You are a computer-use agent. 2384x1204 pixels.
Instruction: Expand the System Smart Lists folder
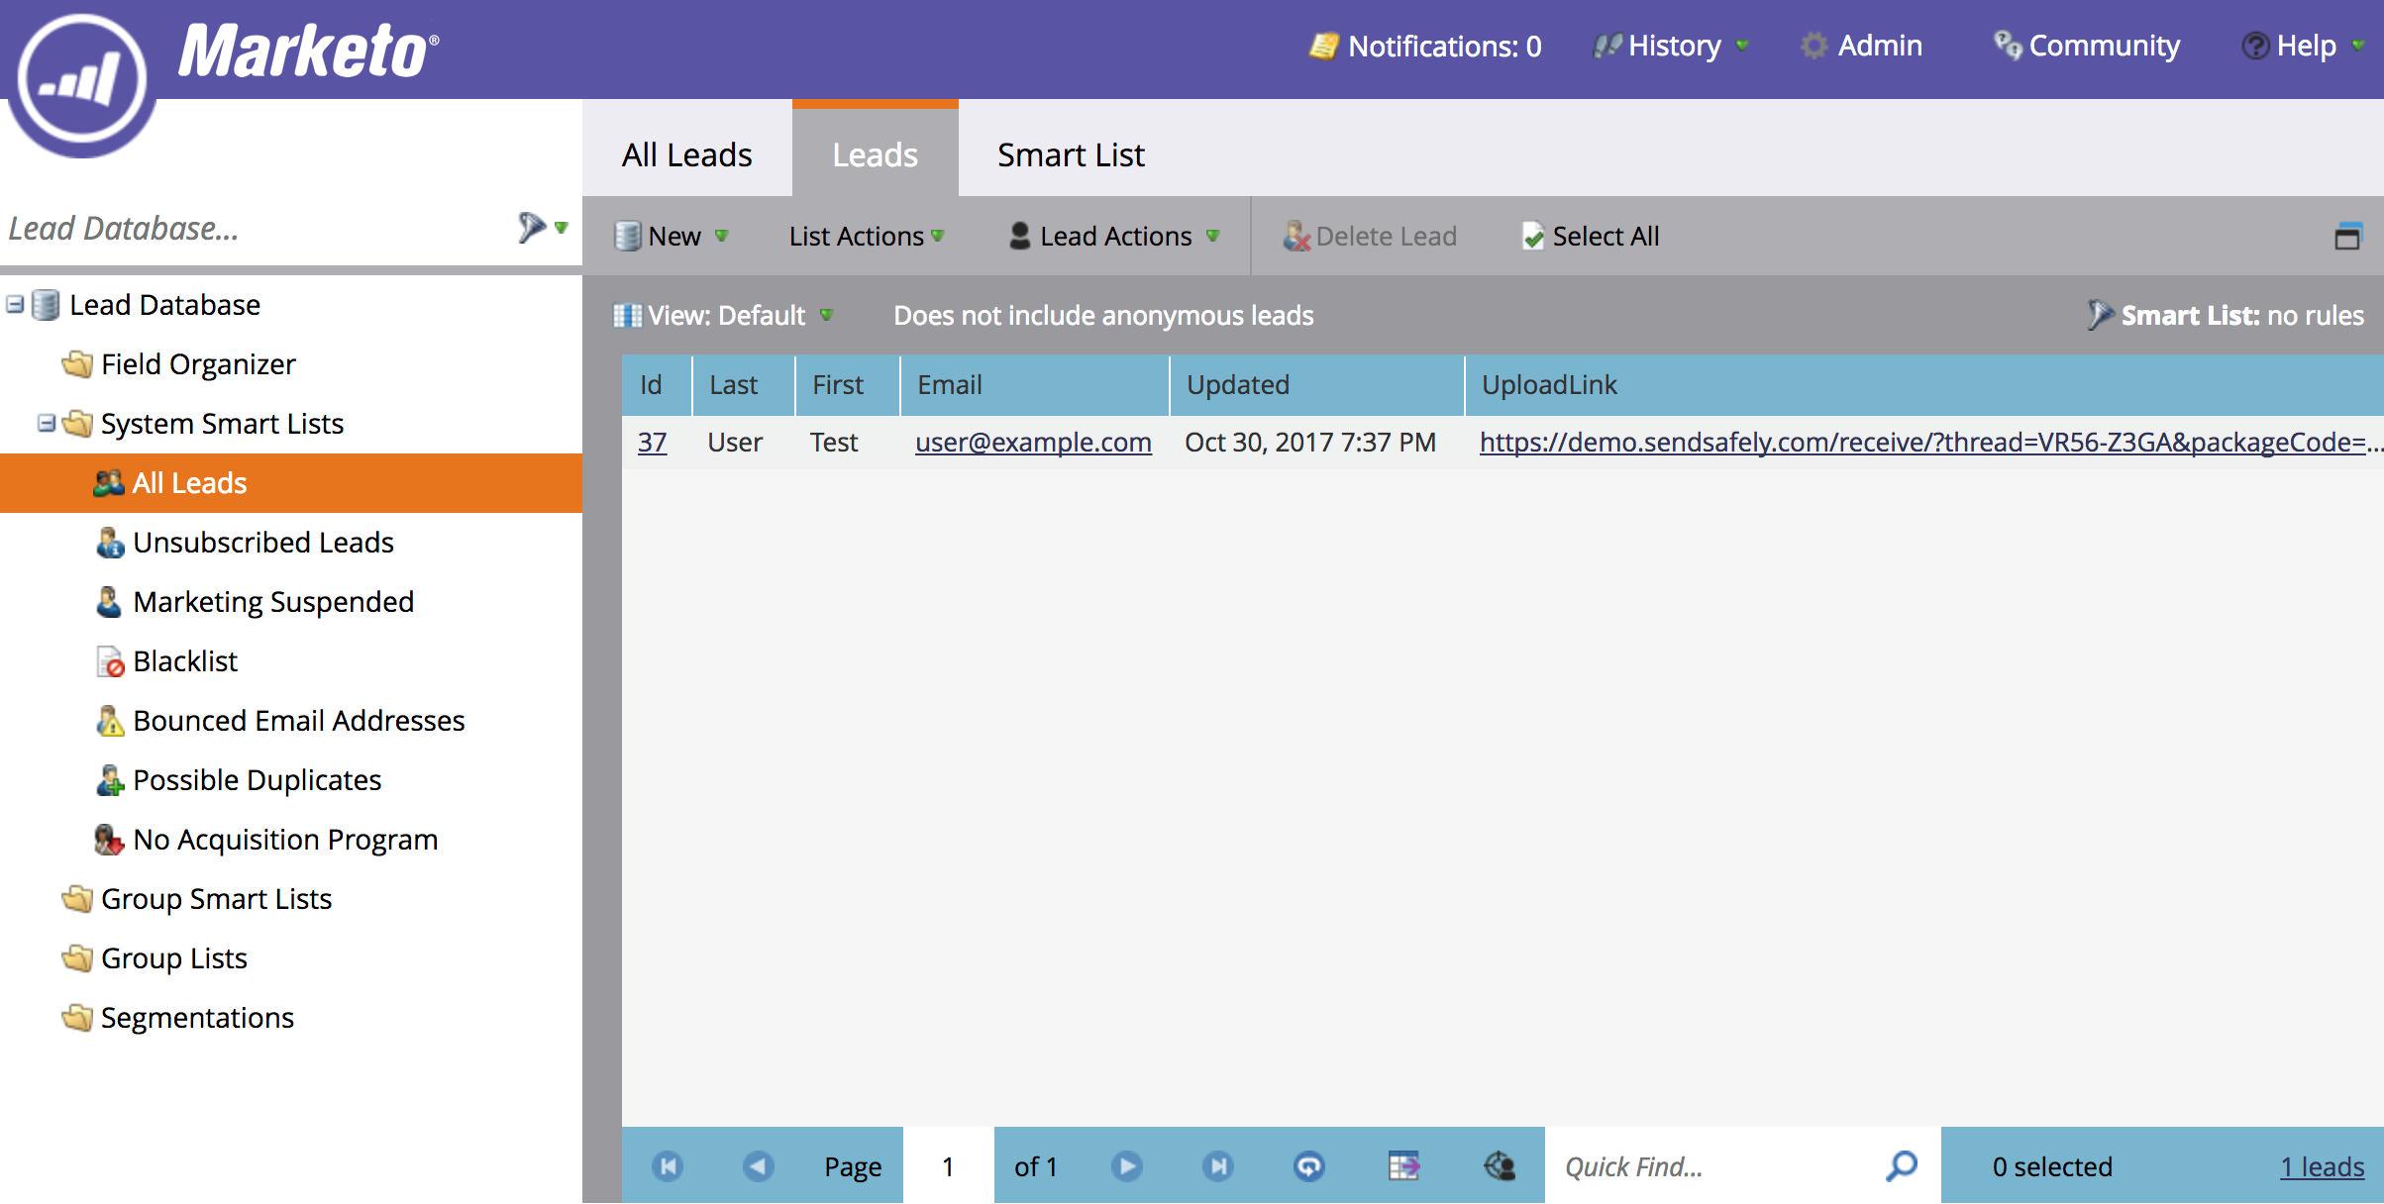[47, 423]
